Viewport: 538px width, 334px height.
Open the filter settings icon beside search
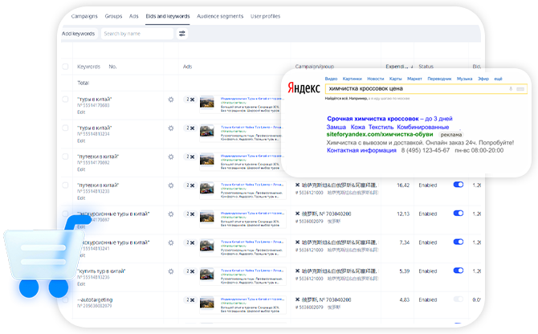(x=182, y=34)
